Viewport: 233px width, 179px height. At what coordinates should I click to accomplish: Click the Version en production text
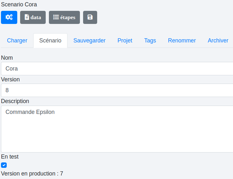(x=32, y=174)
